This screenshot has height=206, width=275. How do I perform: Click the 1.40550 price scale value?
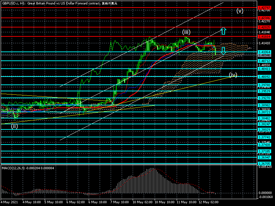pyautogui.click(x=264, y=65)
